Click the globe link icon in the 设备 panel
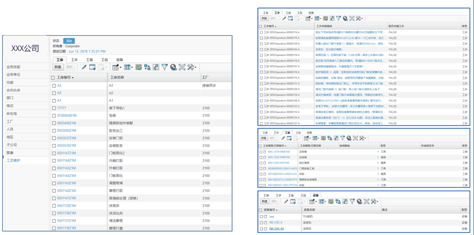474x235 pixels. (x=360, y=201)
